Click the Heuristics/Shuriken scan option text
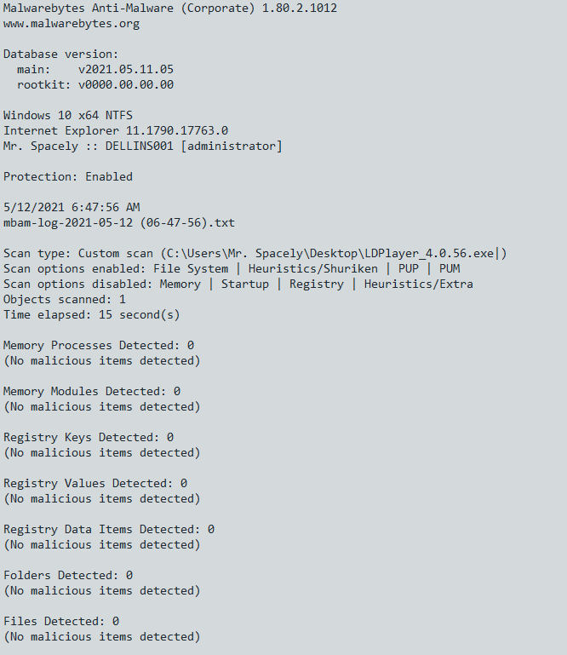 [x=313, y=268]
